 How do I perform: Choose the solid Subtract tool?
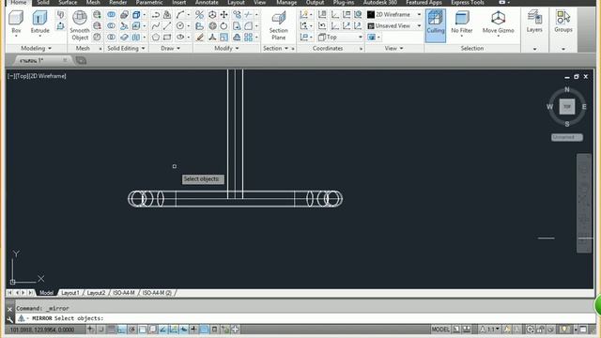point(111,26)
